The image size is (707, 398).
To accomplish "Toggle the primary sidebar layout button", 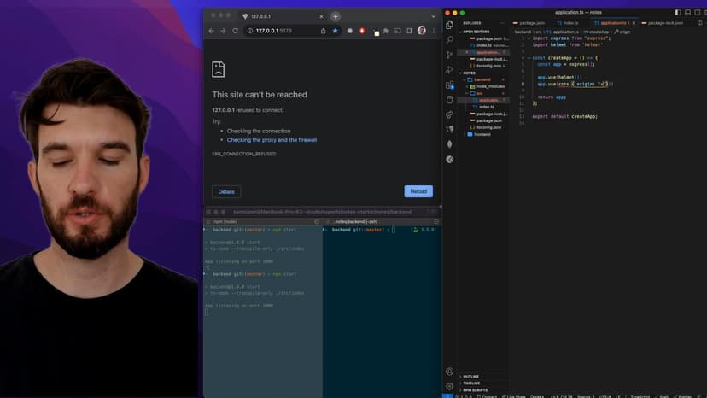I will 677,13.
